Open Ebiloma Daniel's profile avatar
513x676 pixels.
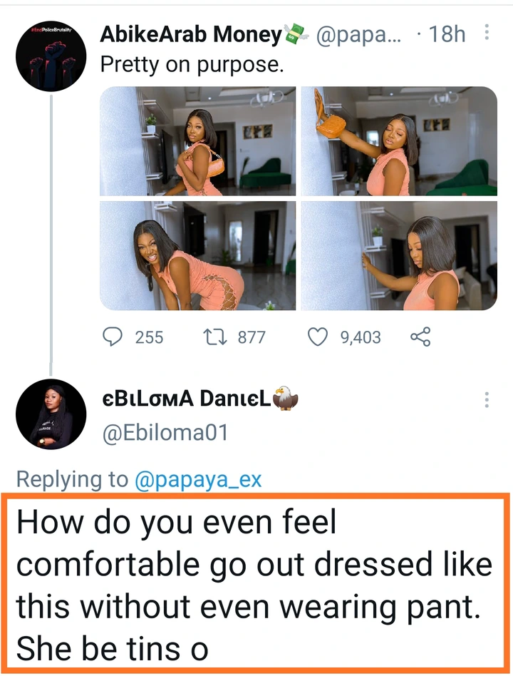[x=51, y=414]
